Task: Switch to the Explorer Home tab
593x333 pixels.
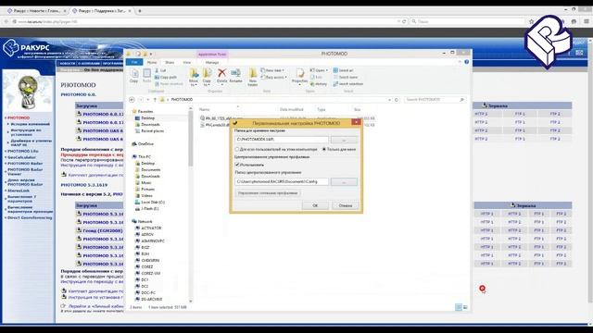Action: [152, 62]
